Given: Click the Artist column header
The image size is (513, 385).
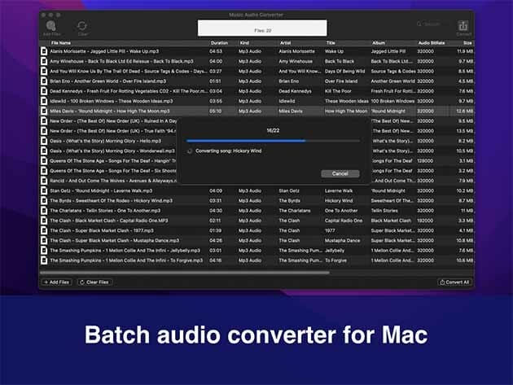Looking at the screenshot, I should (x=285, y=42).
